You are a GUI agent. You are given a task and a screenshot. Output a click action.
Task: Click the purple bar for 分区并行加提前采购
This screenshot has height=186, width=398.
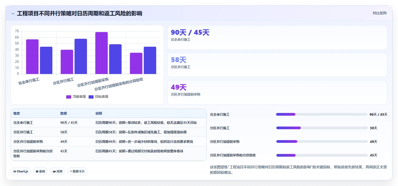pos(102,53)
